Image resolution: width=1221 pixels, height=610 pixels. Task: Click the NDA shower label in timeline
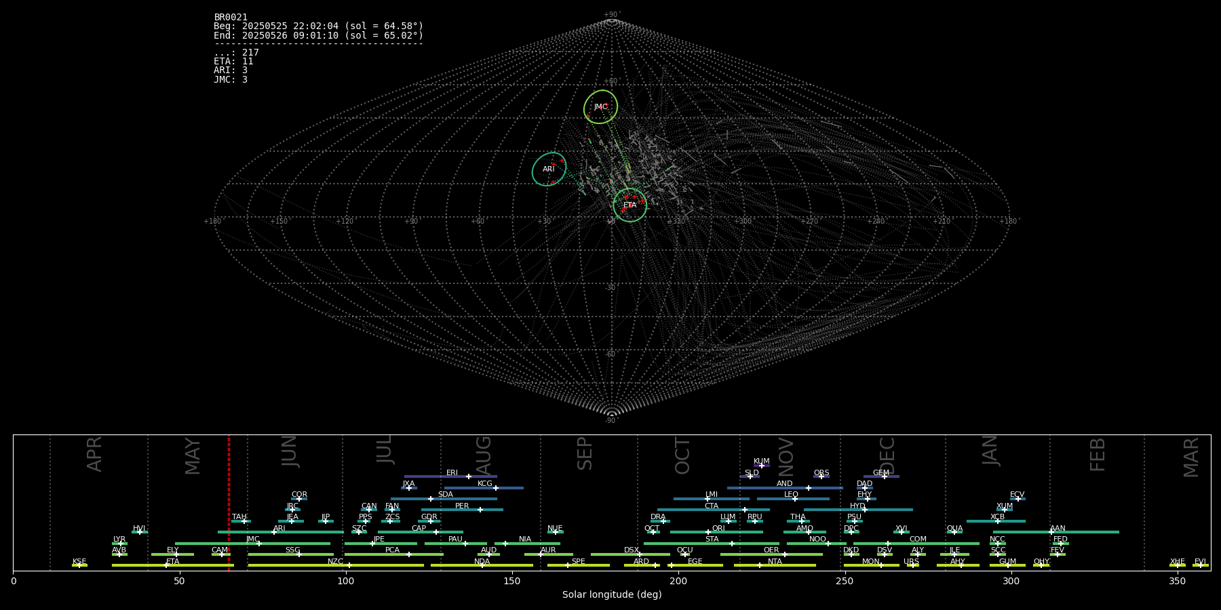pos(482,562)
